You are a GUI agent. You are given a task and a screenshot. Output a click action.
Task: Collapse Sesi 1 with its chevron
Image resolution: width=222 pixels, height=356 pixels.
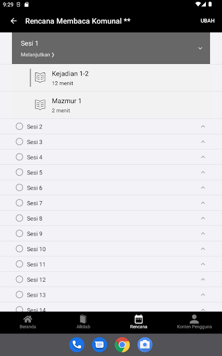(200, 48)
